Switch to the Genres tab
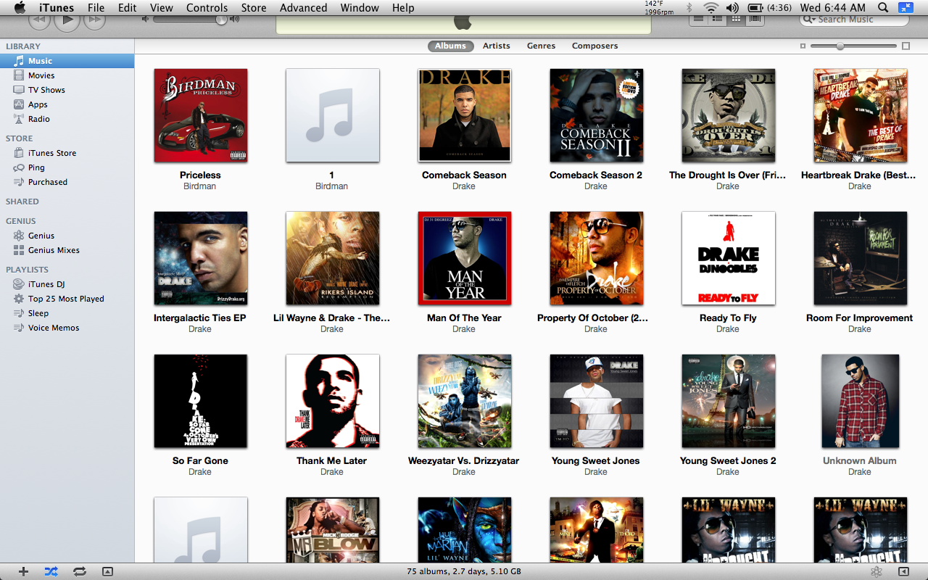The width and height of the screenshot is (928, 580). tap(541, 46)
